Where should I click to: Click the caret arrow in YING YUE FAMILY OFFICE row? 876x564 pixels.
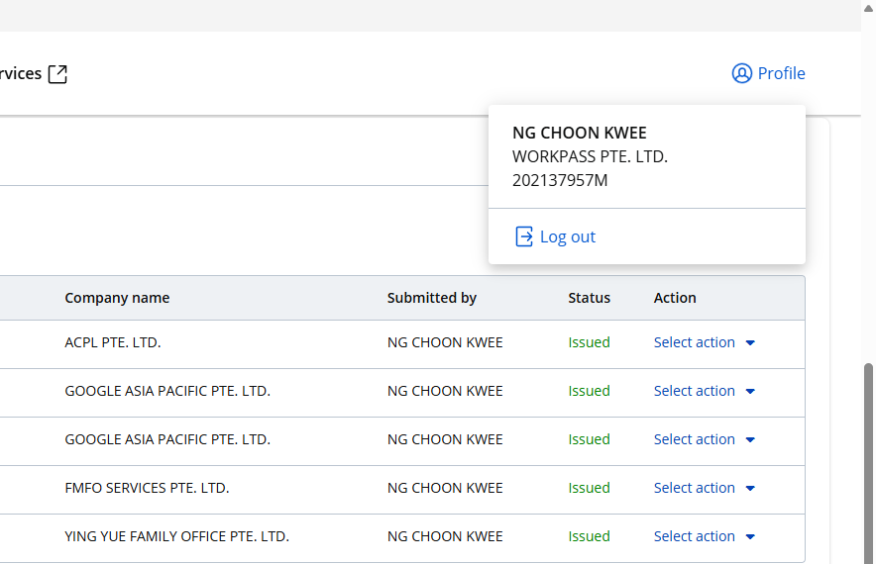[750, 537]
